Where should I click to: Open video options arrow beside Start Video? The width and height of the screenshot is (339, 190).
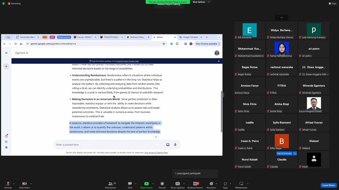[31, 184]
